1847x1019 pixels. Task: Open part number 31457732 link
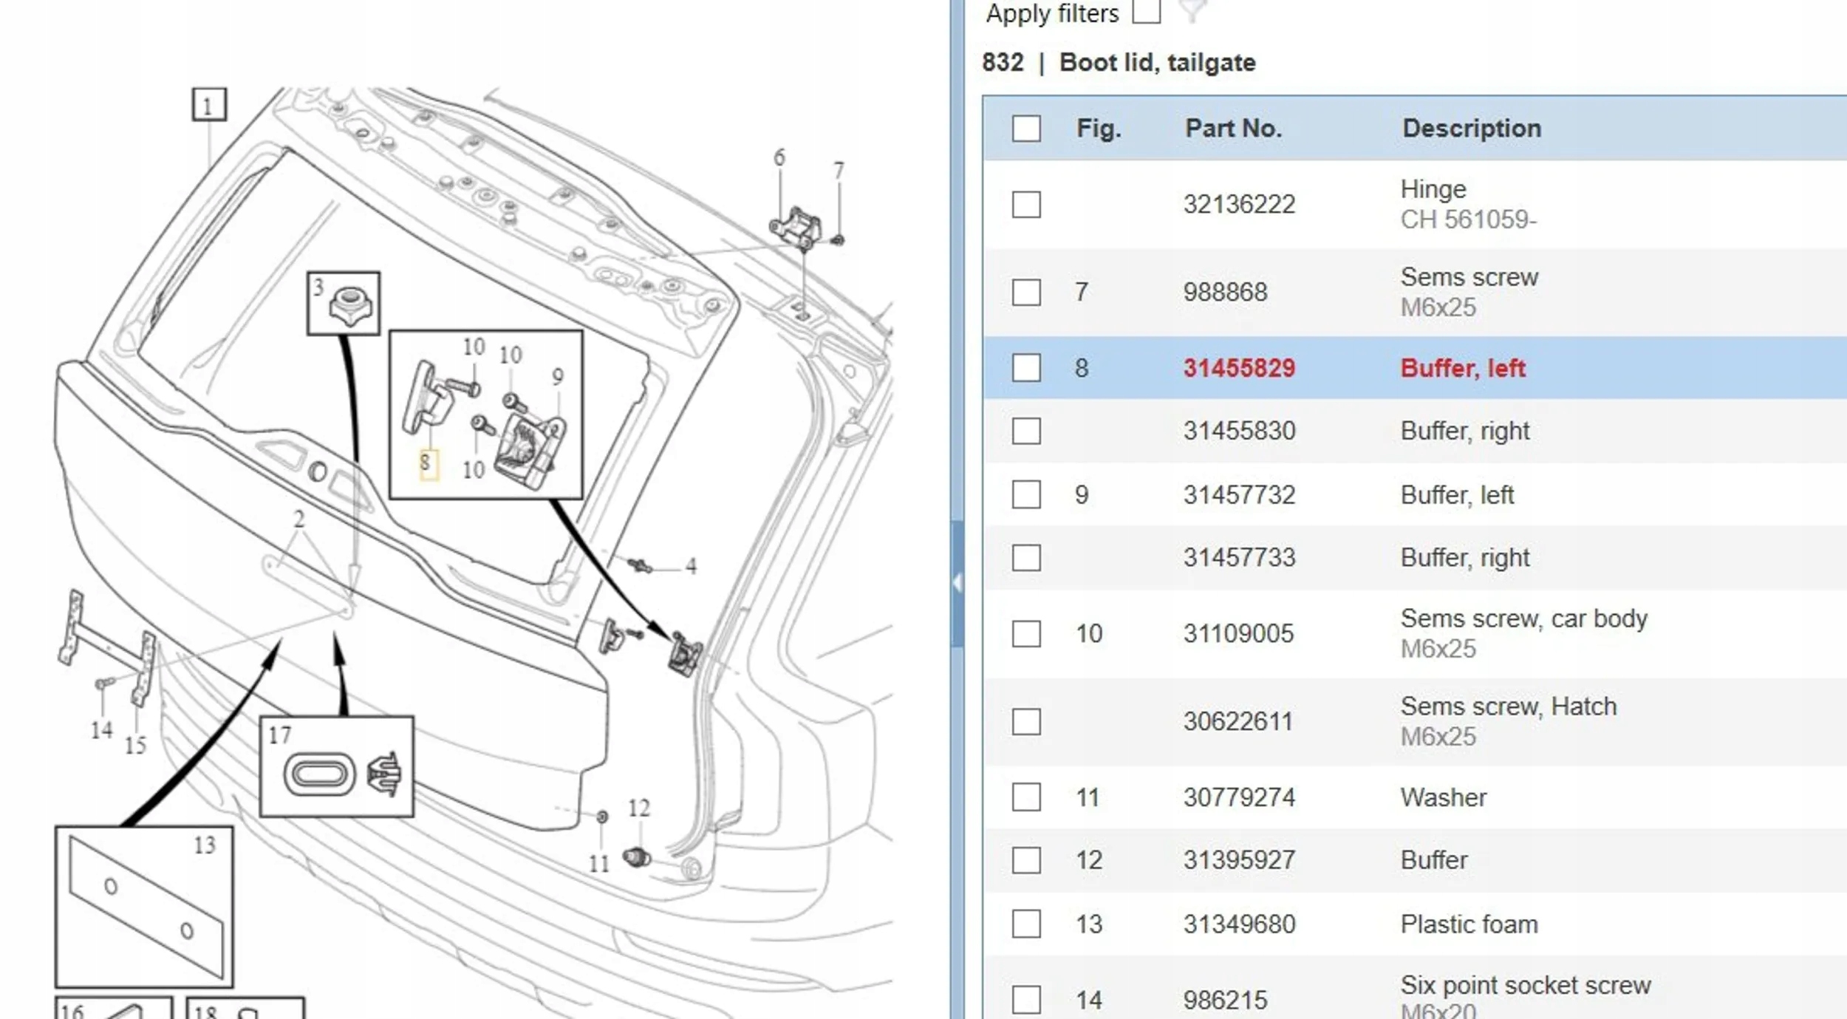coord(1239,495)
